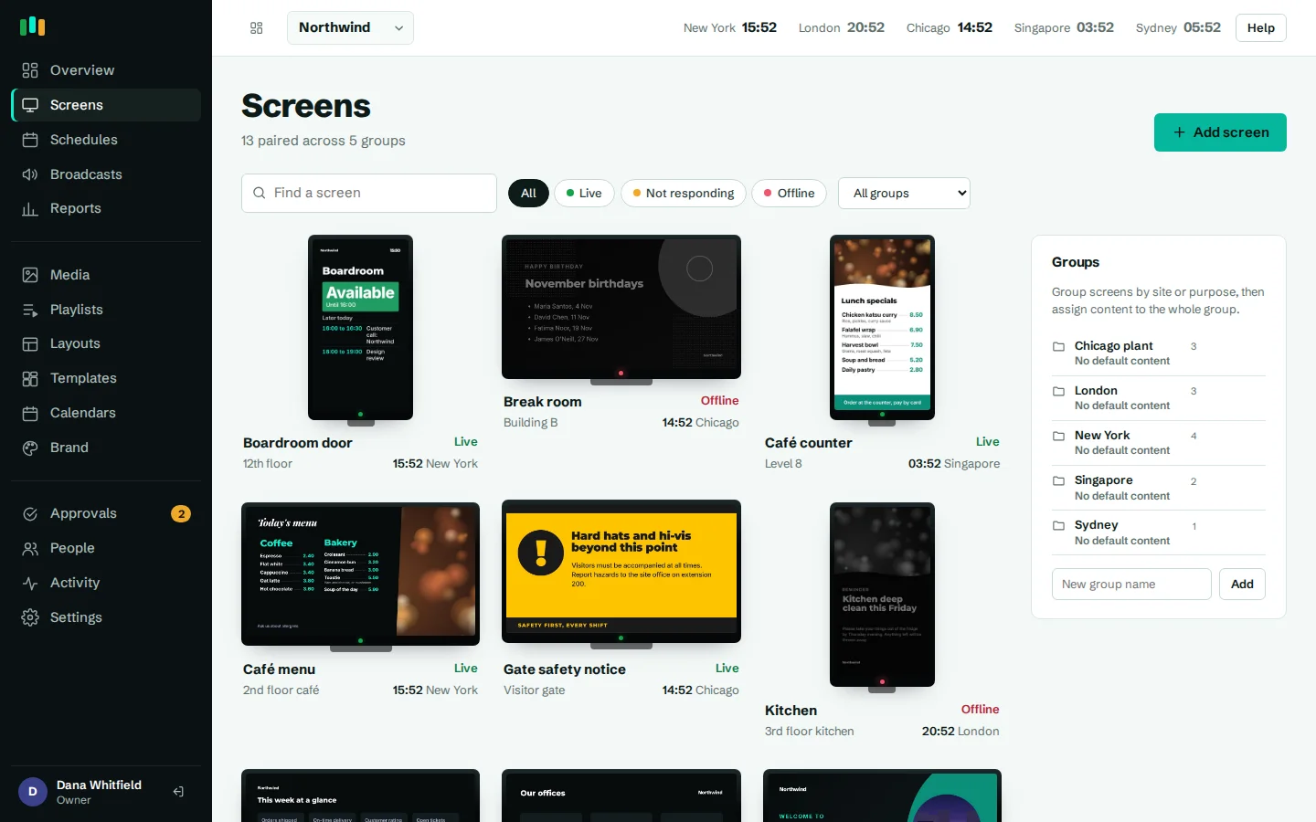Select the Singapore group name

[1104, 480]
